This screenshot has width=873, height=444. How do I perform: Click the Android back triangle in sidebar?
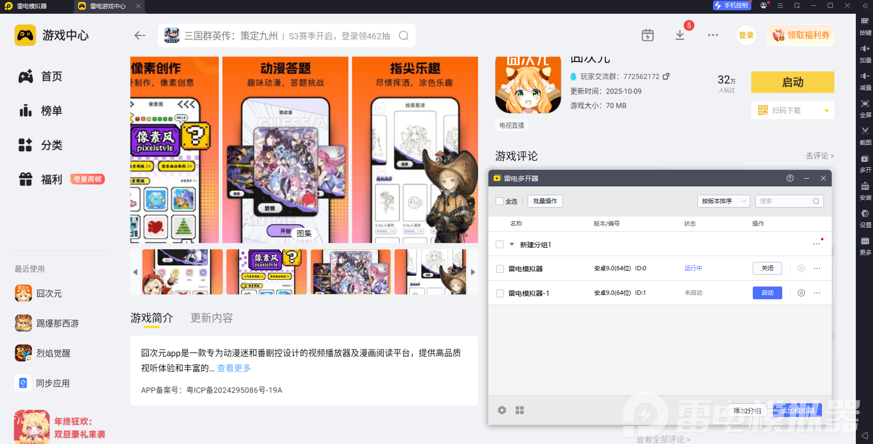[865, 435]
